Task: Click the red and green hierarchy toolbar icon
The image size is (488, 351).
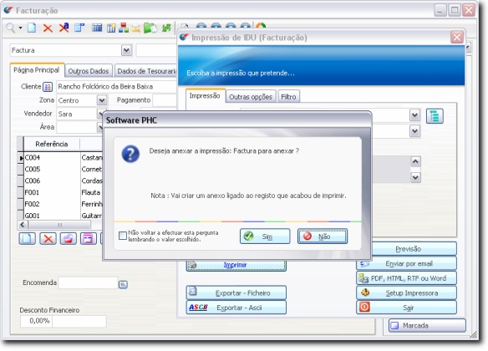Action: coord(124,28)
